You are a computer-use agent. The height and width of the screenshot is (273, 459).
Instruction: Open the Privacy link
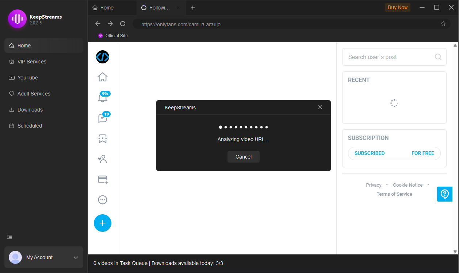(x=374, y=185)
